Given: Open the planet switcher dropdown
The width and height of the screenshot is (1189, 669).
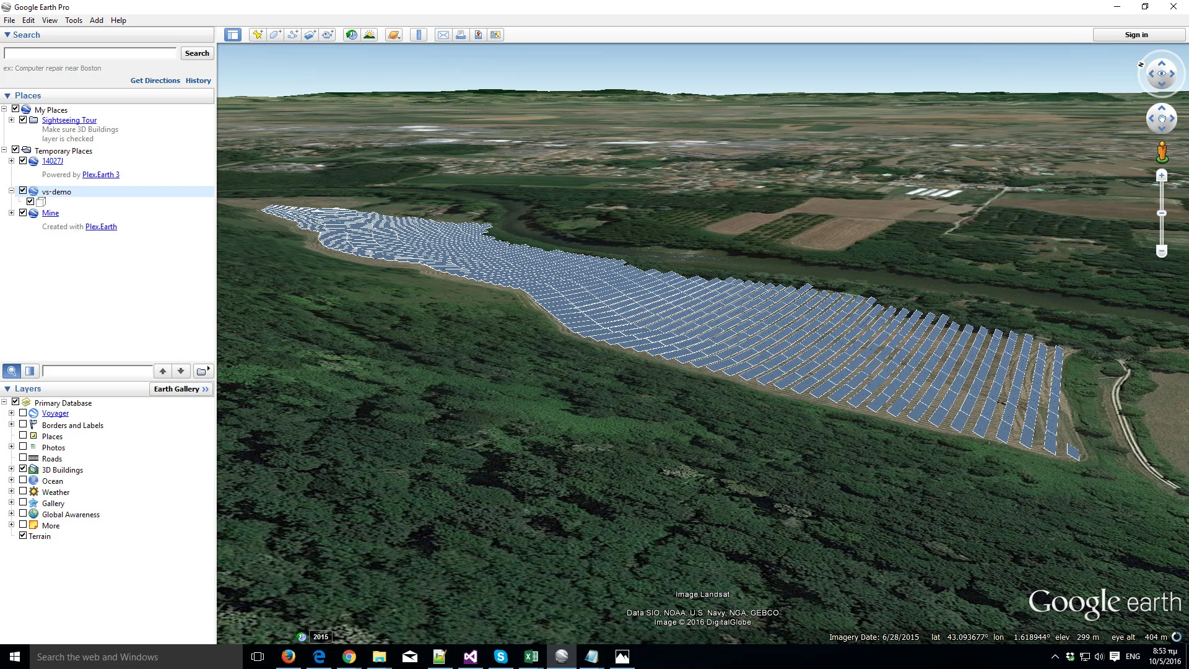Looking at the screenshot, I should click(x=394, y=35).
